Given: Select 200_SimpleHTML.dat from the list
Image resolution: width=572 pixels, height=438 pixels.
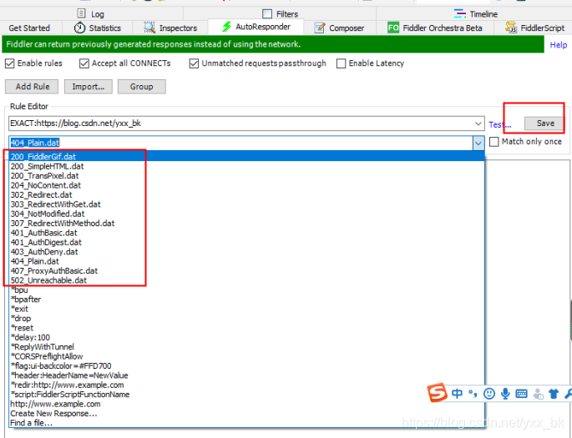Looking at the screenshot, I should click(247, 166).
